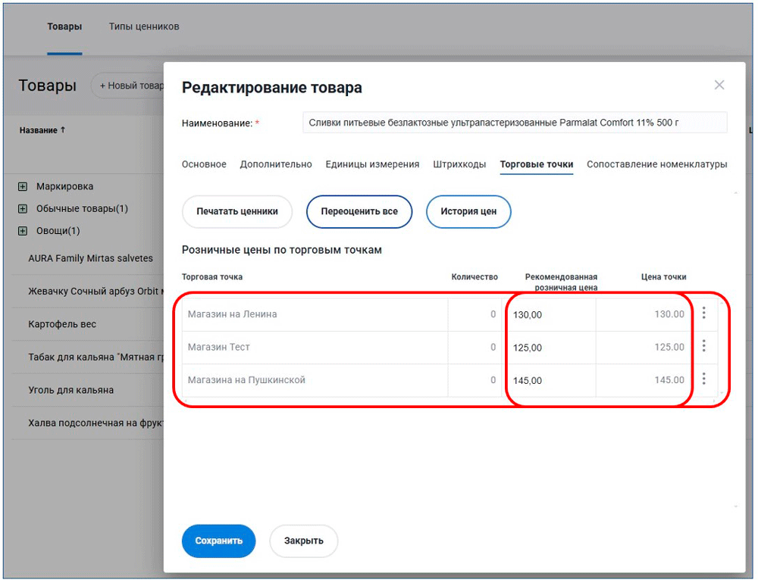Open three-dot menu for Магазин Тест row
The image size is (758, 583).
click(x=703, y=346)
